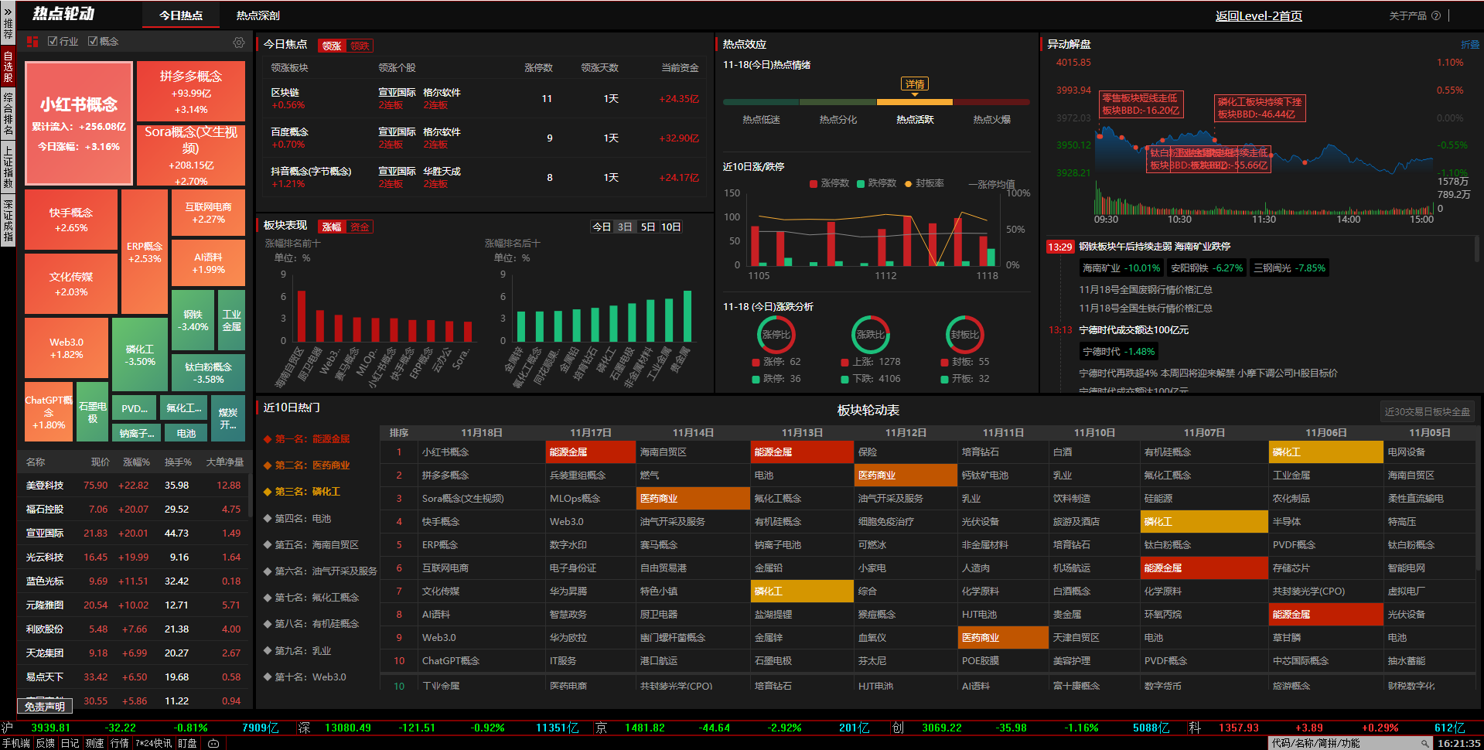Open 近30交易日板块全盘 button
The height and width of the screenshot is (750, 1484).
(x=1427, y=411)
